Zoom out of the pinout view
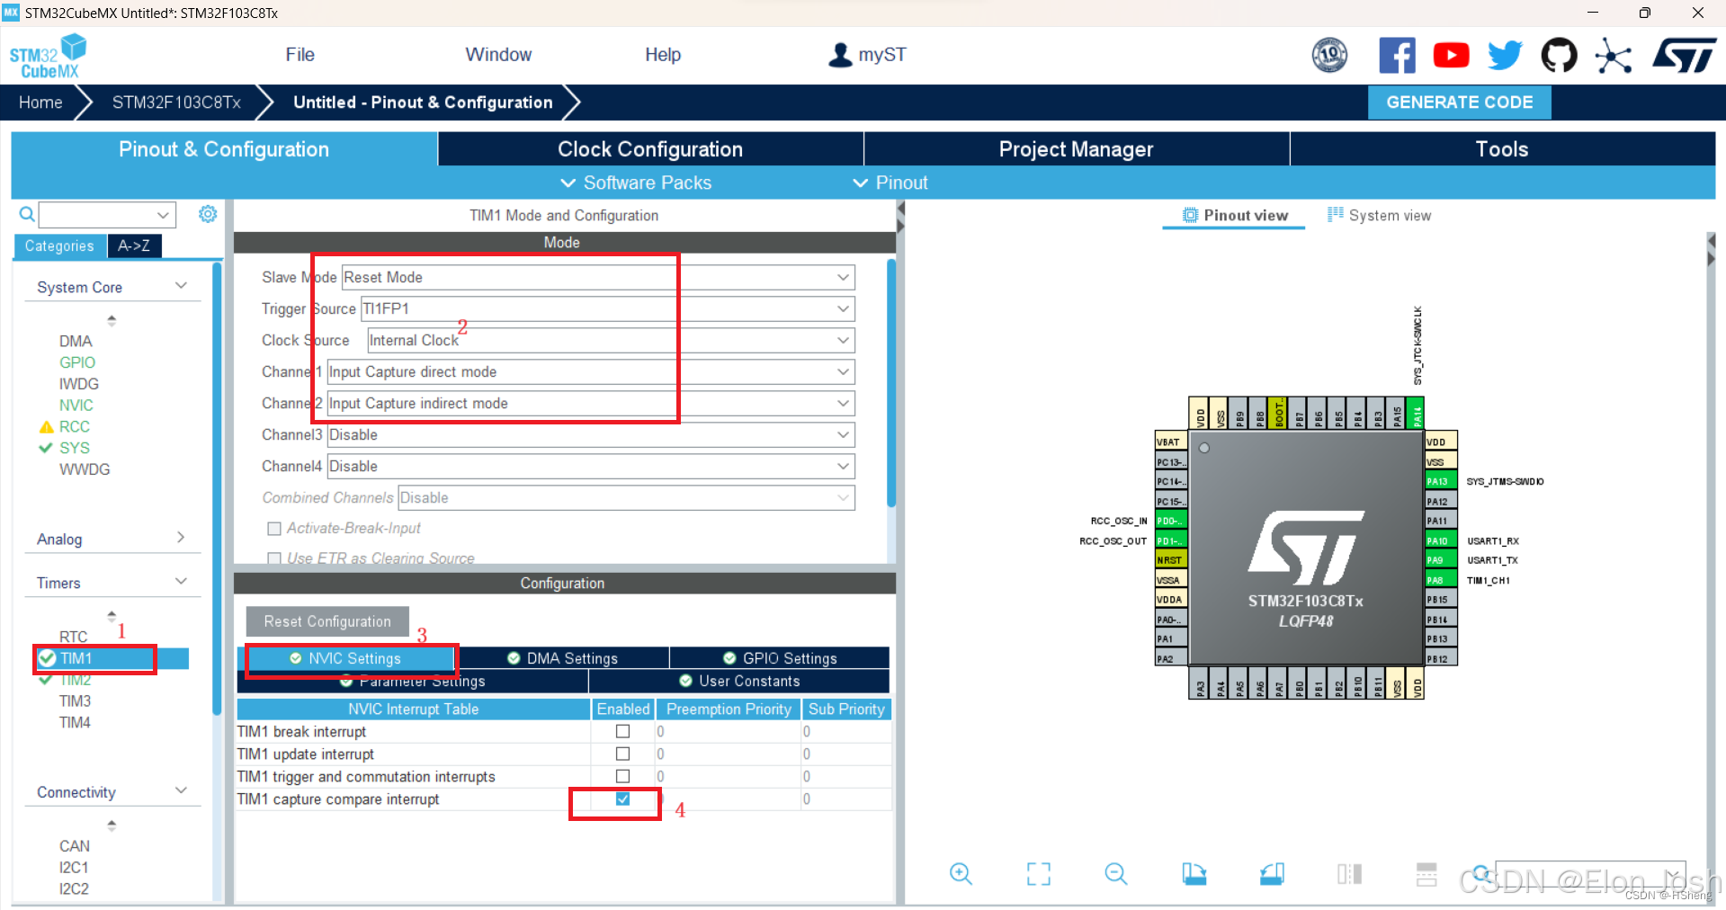Image resolution: width=1726 pixels, height=910 pixels. click(x=1115, y=873)
